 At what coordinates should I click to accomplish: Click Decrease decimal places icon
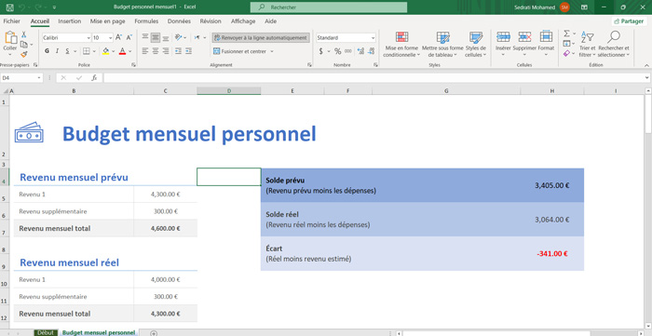pyautogui.click(x=371, y=51)
